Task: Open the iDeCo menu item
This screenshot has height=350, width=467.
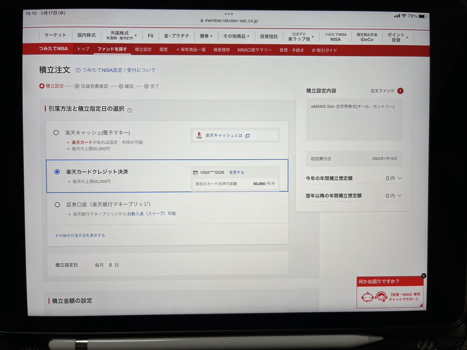Action: tap(367, 37)
